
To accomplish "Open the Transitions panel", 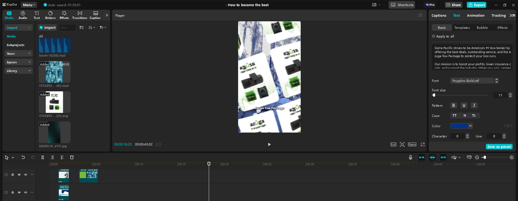I will pyautogui.click(x=80, y=15).
